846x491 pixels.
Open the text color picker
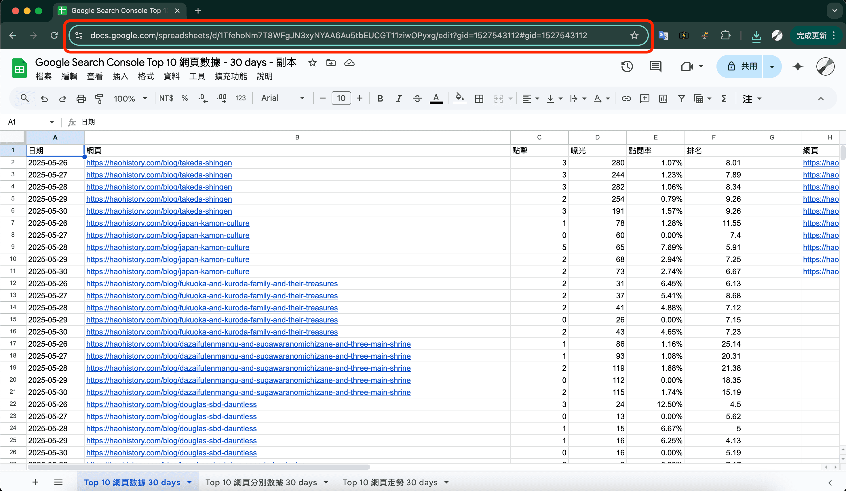pos(436,98)
